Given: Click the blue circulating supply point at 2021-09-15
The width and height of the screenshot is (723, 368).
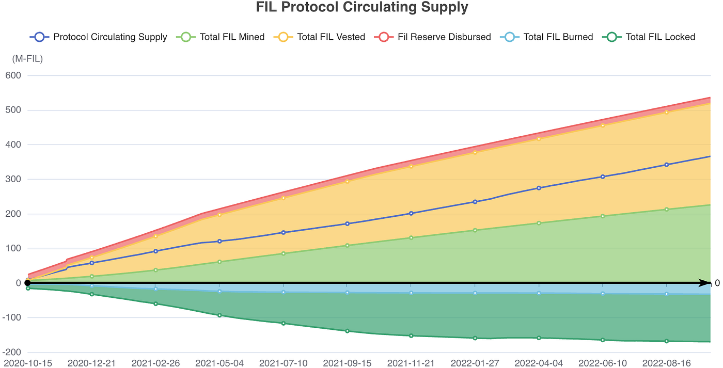Looking at the screenshot, I should (348, 223).
